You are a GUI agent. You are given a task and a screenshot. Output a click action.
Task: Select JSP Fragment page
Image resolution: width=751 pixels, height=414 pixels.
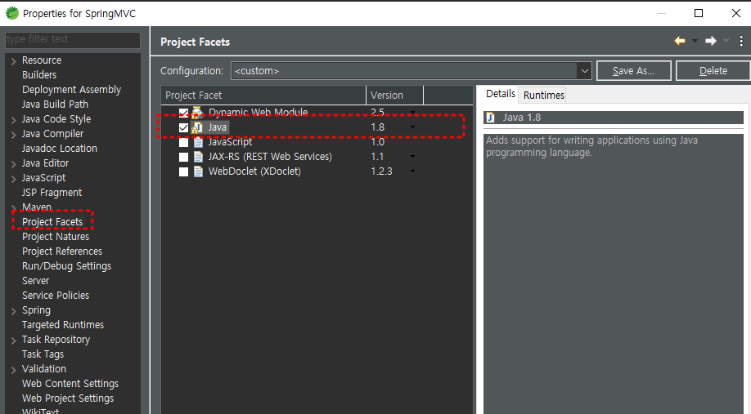52,193
